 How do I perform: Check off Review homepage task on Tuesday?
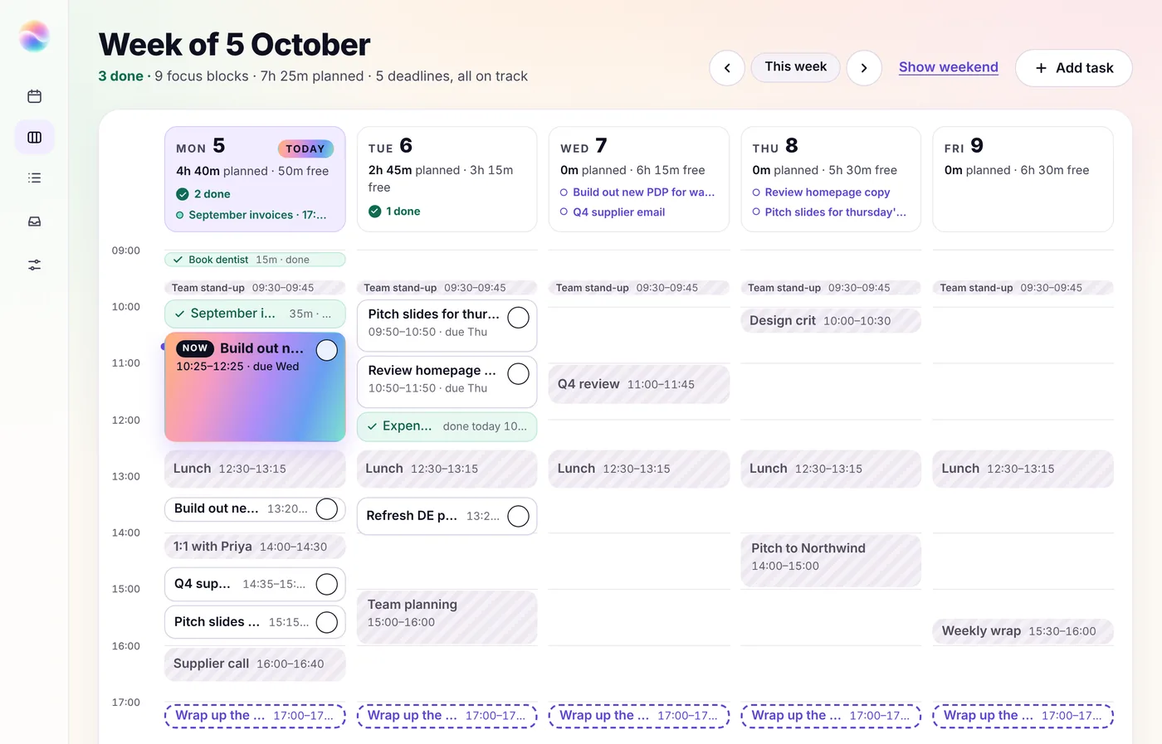pos(518,374)
